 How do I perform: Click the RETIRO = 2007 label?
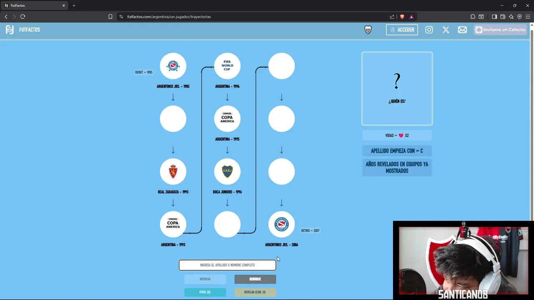[310, 230]
